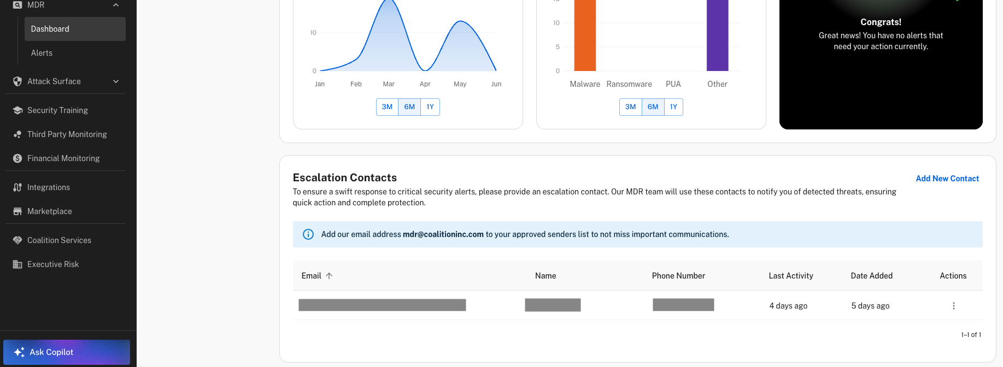This screenshot has width=1003, height=367.
Task: Click the Marketplace storefront icon
Action: click(x=17, y=211)
